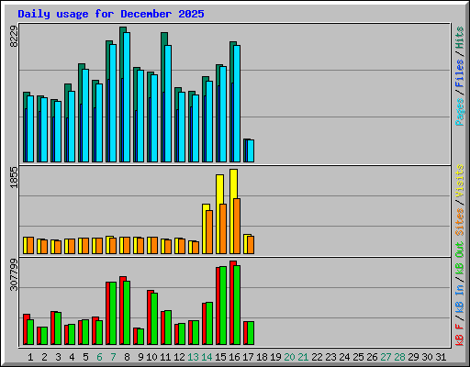Select day 31 on the x-axis
The image size is (470, 367).
point(441,357)
